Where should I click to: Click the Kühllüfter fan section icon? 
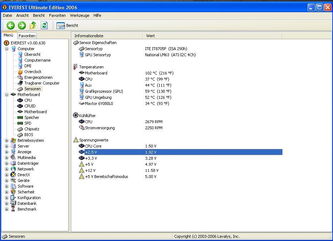pos(76,115)
